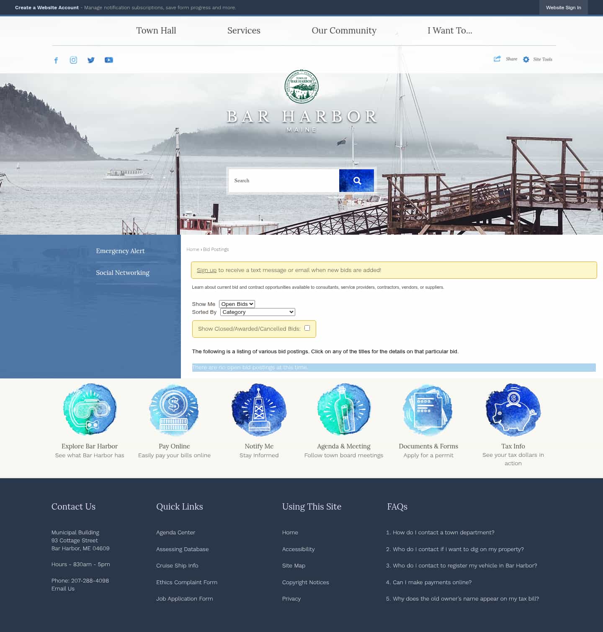The height and width of the screenshot is (632, 603).
Task: Open the Town Hall menu
Action: click(x=156, y=30)
